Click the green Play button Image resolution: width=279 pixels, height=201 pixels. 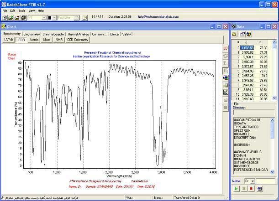pyautogui.click(x=236, y=189)
